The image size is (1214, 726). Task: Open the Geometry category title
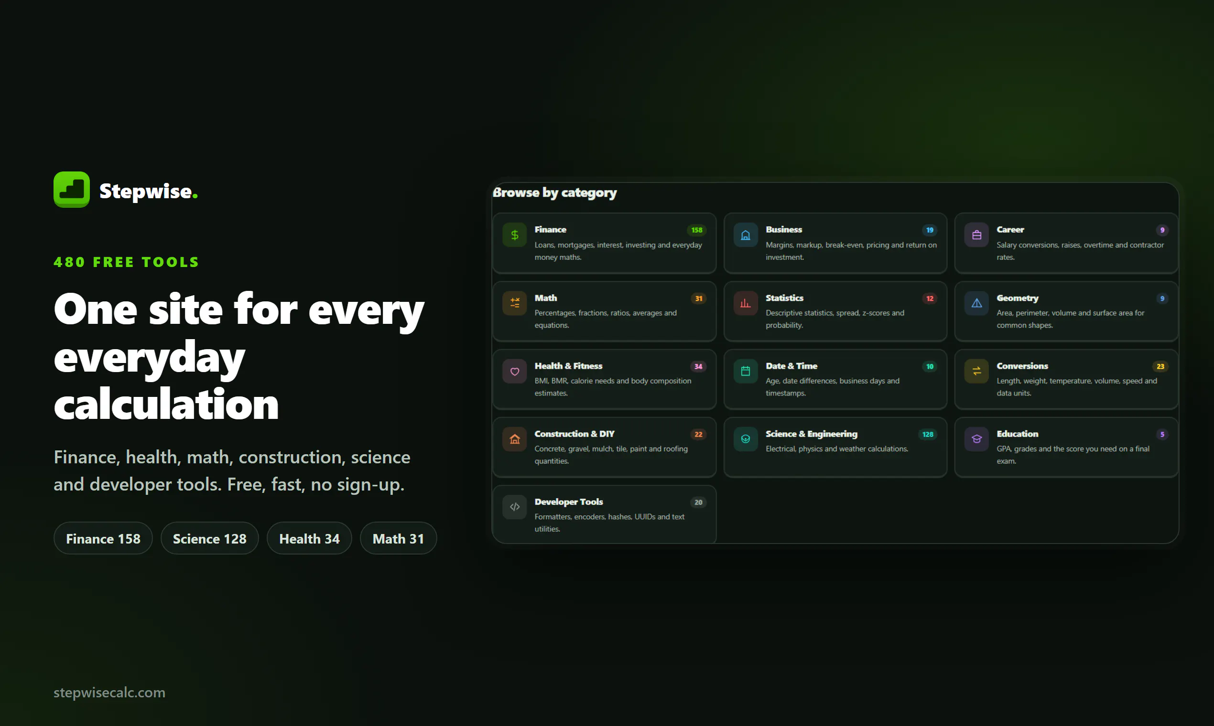(1017, 298)
